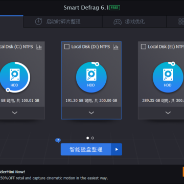Click the Local Disk (C:) NTFS label
184x184 pixels.
click(x=16, y=47)
